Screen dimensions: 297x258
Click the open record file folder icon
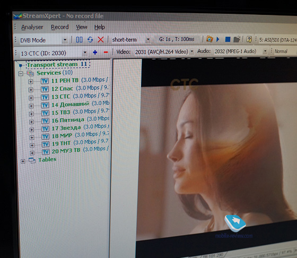click(x=237, y=39)
